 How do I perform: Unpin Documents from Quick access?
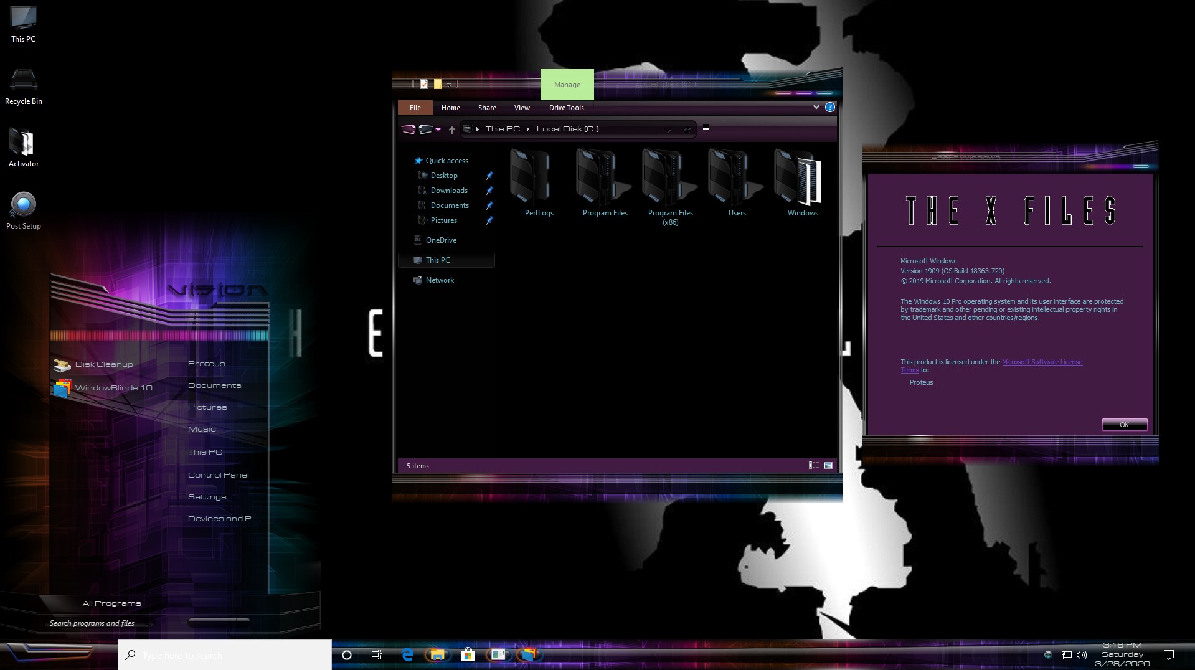pyautogui.click(x=489, y=205)
